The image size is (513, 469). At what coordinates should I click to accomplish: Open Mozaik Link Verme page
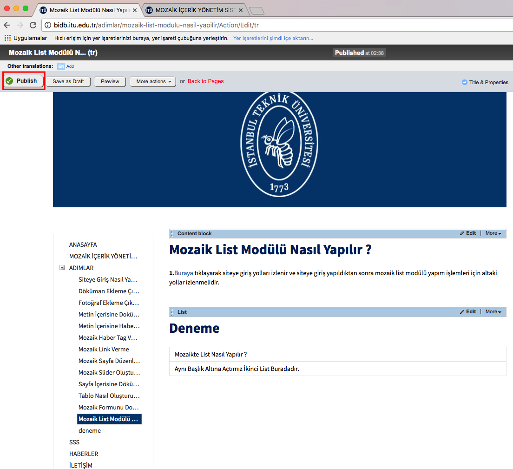[x=104, y=349]
